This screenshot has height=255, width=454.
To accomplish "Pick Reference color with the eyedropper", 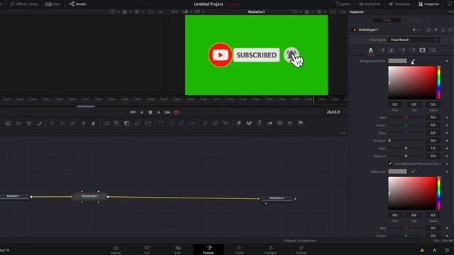I will click(x=413, y=171).
